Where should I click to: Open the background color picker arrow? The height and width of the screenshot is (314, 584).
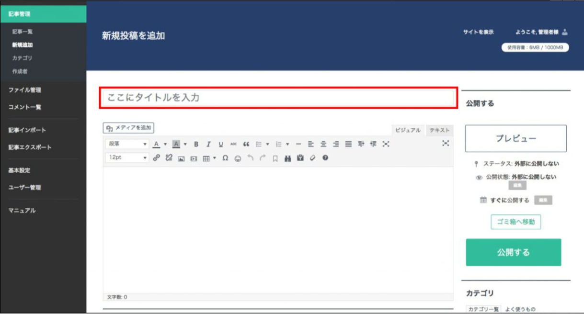[x=185, y=144]
